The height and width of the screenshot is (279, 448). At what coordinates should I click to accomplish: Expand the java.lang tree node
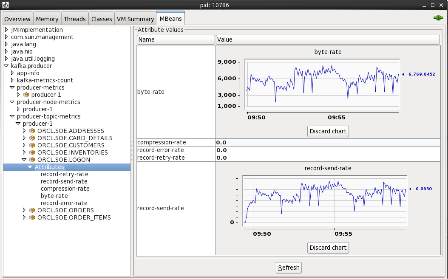tap(6, 44)
